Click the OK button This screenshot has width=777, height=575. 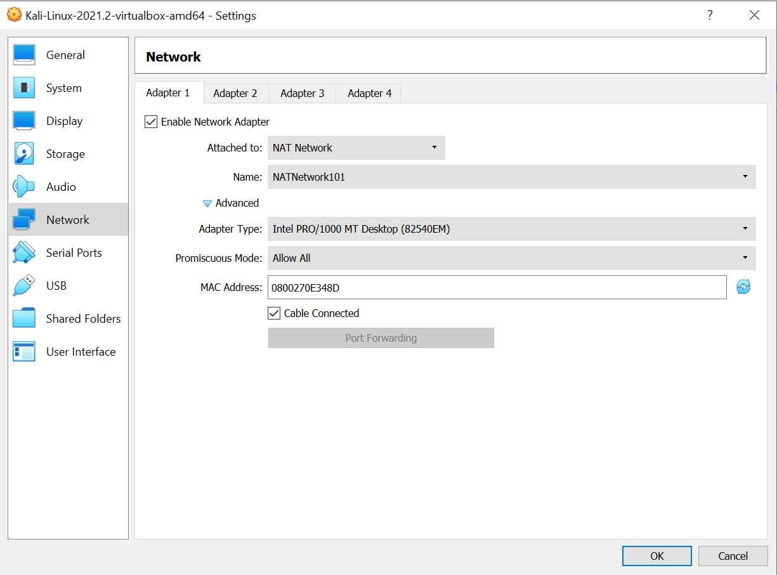656,556
